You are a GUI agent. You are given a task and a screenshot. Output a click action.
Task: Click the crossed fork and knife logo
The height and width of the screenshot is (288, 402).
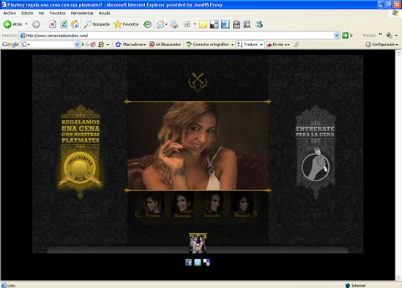198,82
